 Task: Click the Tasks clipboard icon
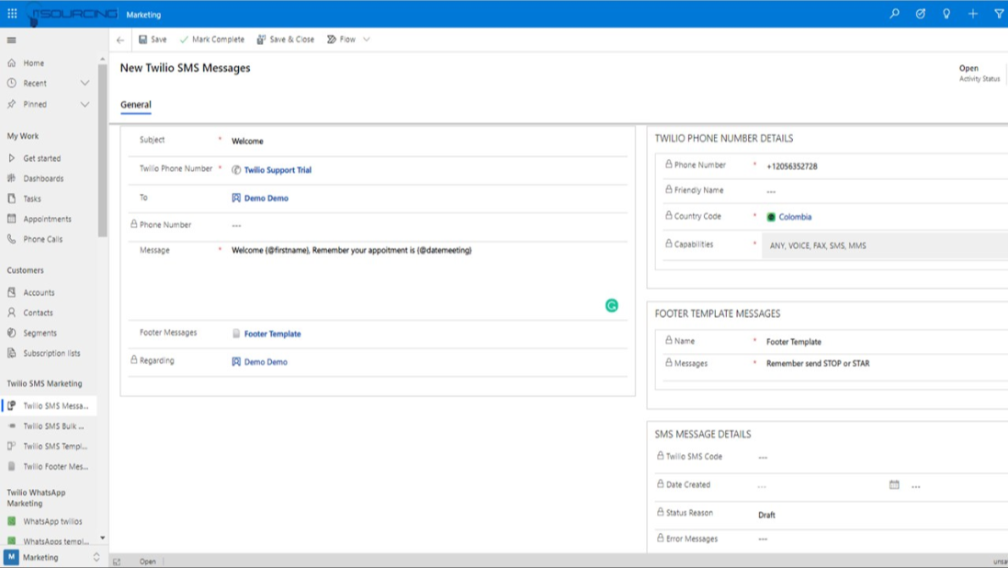click(12, 199)
